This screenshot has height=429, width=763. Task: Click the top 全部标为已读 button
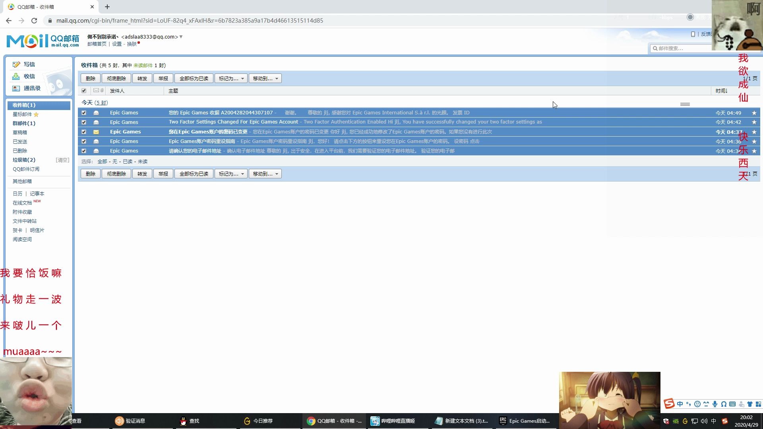[x=194, y=78]
